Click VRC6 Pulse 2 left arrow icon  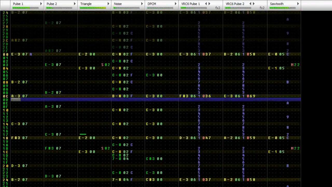coord(250,4)
